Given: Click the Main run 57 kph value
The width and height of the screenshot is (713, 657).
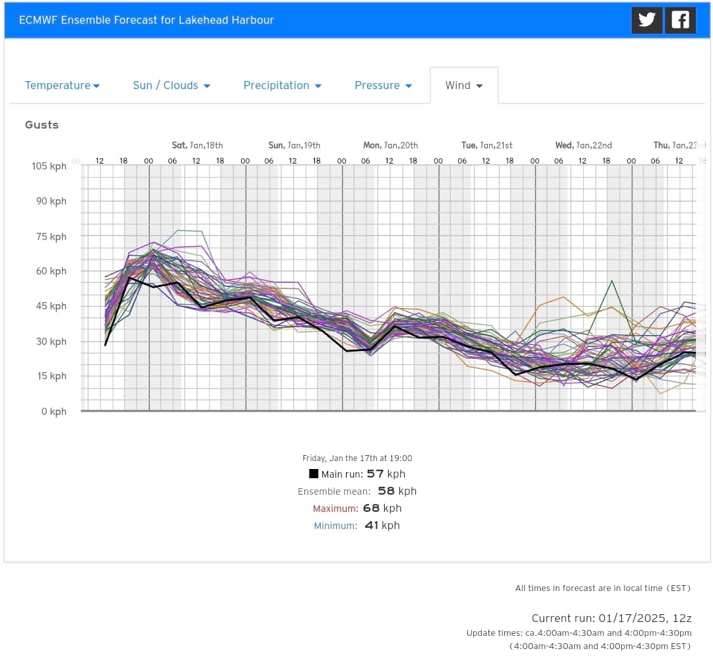Looking at the screenshot, I should (386, 474).
